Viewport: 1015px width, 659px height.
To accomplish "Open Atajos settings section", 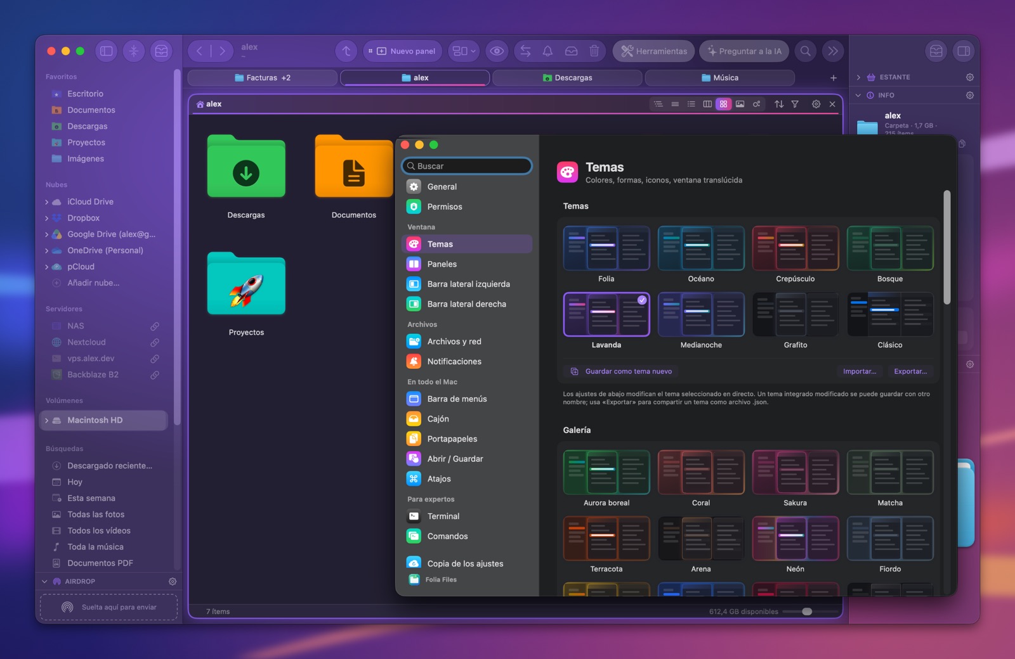I will click(x=467, y=479).
